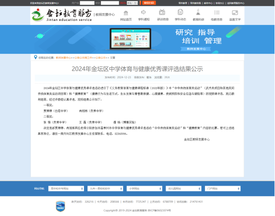
Task: Click the 教师发展中心 label beside the logo
Action: coord(105,14)
